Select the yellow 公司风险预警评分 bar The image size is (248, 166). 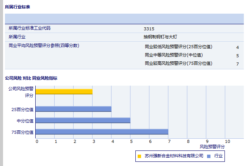[x=64, y=92]
